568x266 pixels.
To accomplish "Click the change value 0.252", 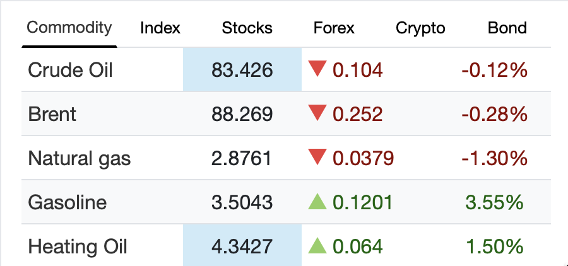I will coord(358,114).
